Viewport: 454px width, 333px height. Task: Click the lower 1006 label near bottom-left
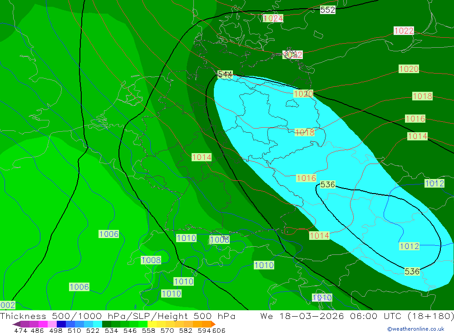[x=79, y=287]
